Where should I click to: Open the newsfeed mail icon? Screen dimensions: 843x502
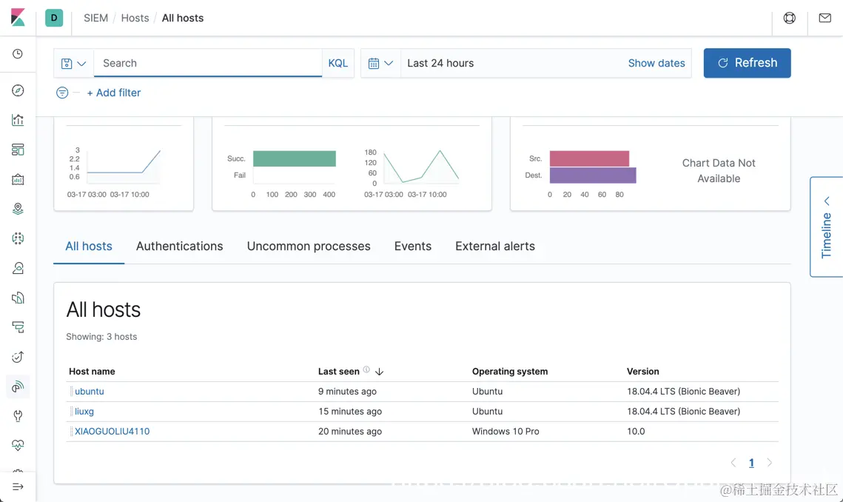pos(824,18)
